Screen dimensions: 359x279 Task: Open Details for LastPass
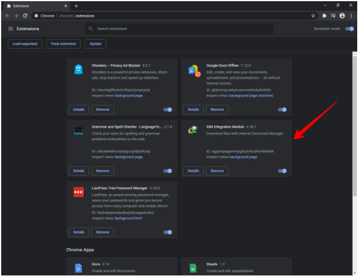pos(79,232)
